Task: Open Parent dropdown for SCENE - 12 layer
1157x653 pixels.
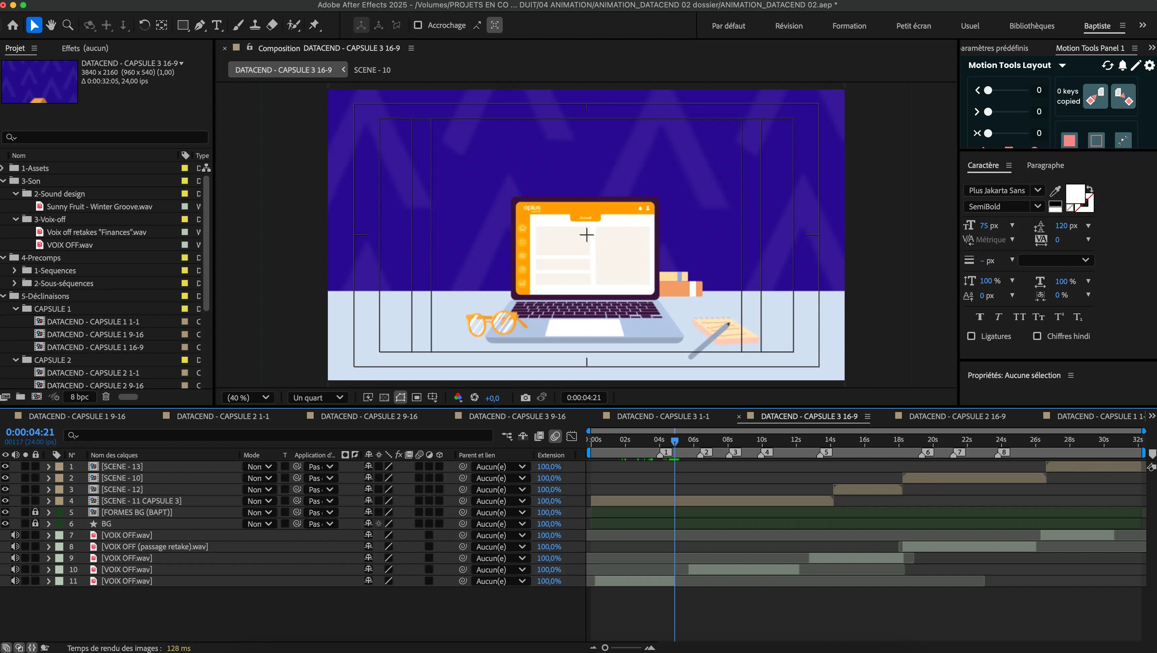Action: pos(500,489)
